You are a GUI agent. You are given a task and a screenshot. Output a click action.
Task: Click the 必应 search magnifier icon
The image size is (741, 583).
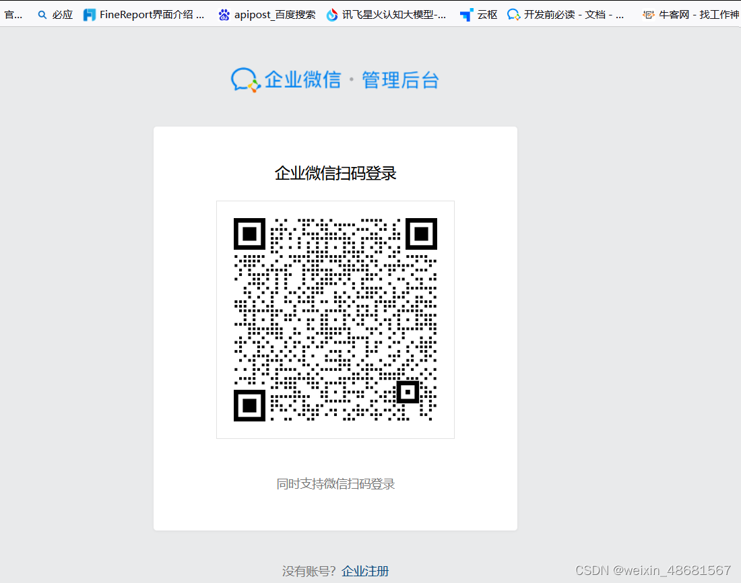(x=42, y=15)
